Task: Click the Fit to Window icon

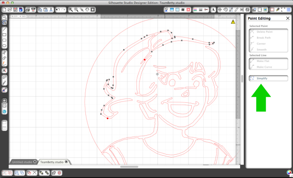Action: coord(93,10)
